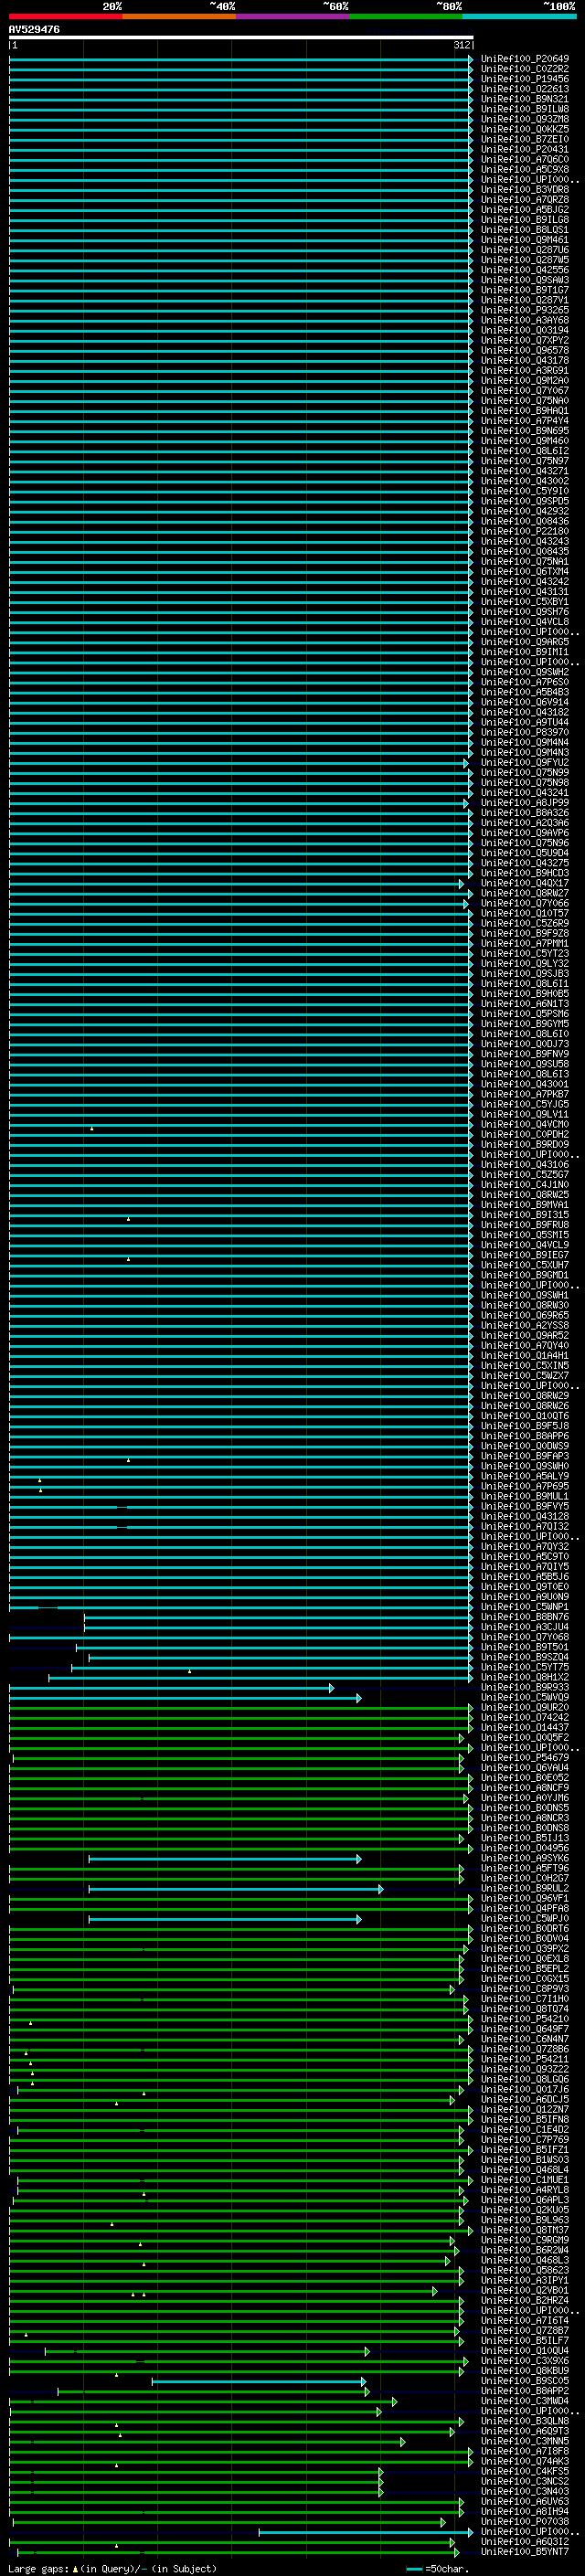Click the arrowhead of UniRef100_C5WVQ9 alignment bar

(359, 1697)
